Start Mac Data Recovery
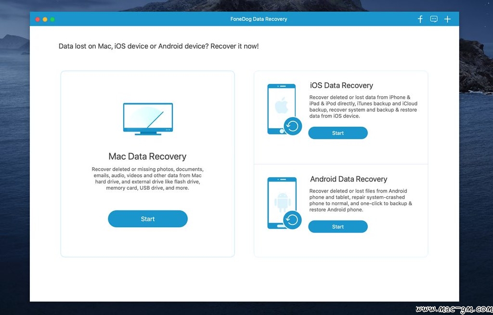Viewport: 493px width, 315px height. (148, 219)
